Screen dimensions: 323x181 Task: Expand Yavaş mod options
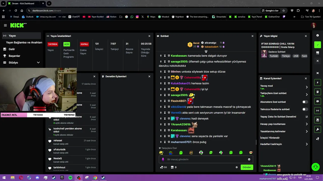coord(307,87)
